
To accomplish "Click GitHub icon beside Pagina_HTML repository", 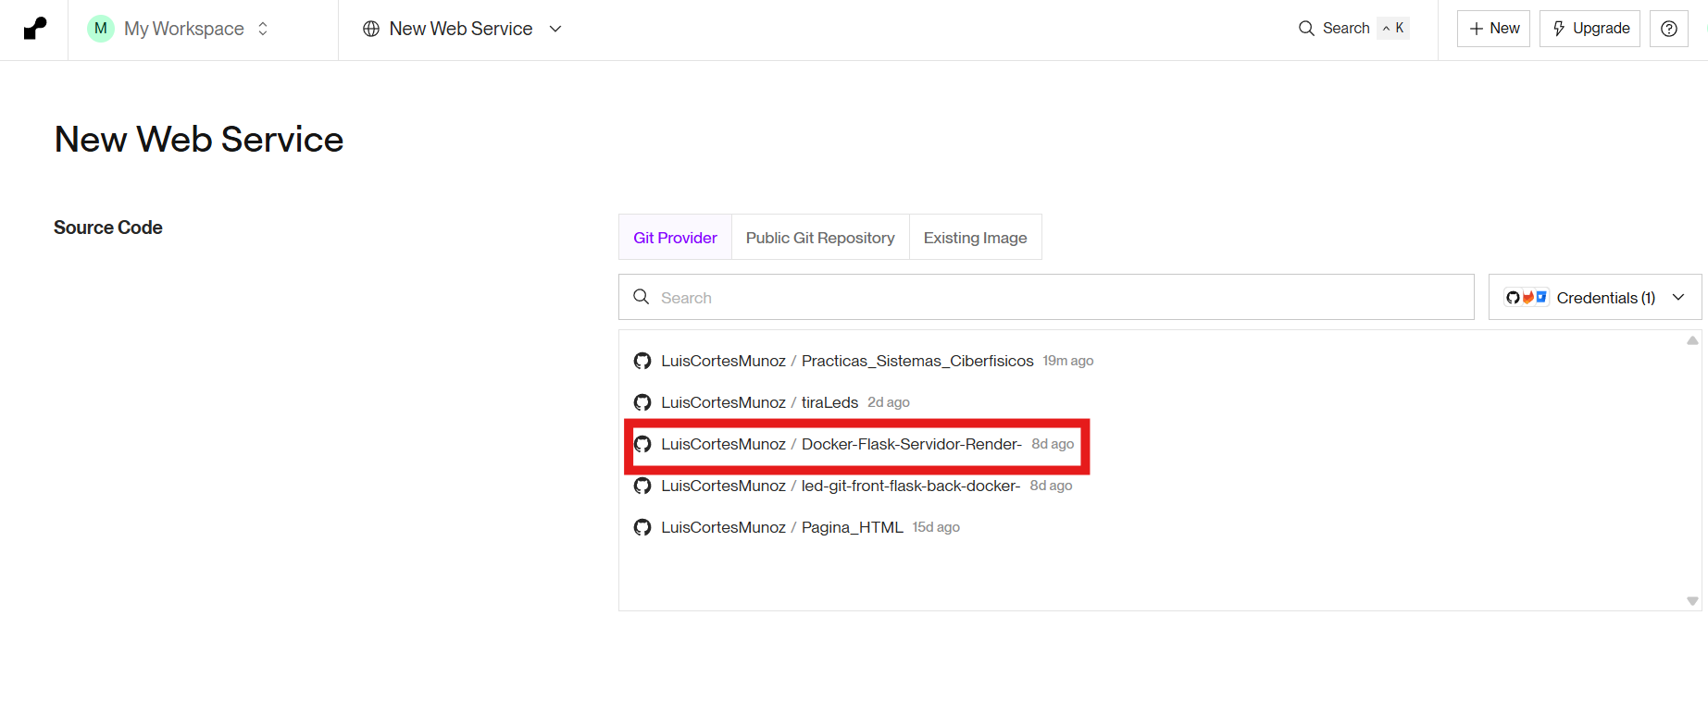I will point(642,527).
